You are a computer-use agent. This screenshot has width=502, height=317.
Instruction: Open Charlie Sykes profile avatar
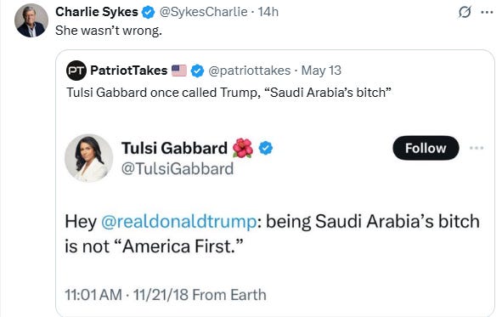tap(31, 20)
